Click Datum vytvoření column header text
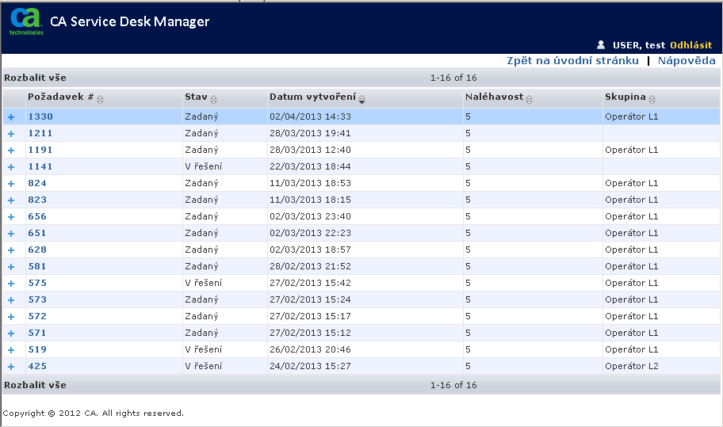 point(313,97)
